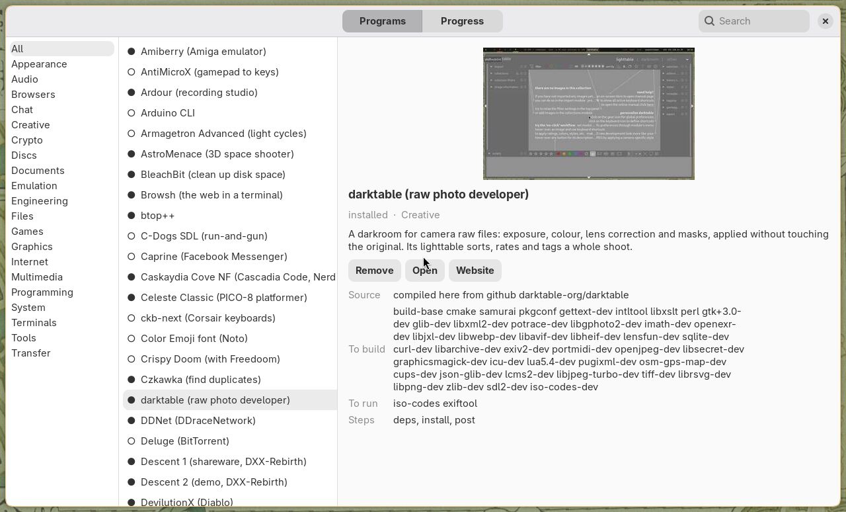
Task: Focus the Search input field
Action: click(754, 21)
